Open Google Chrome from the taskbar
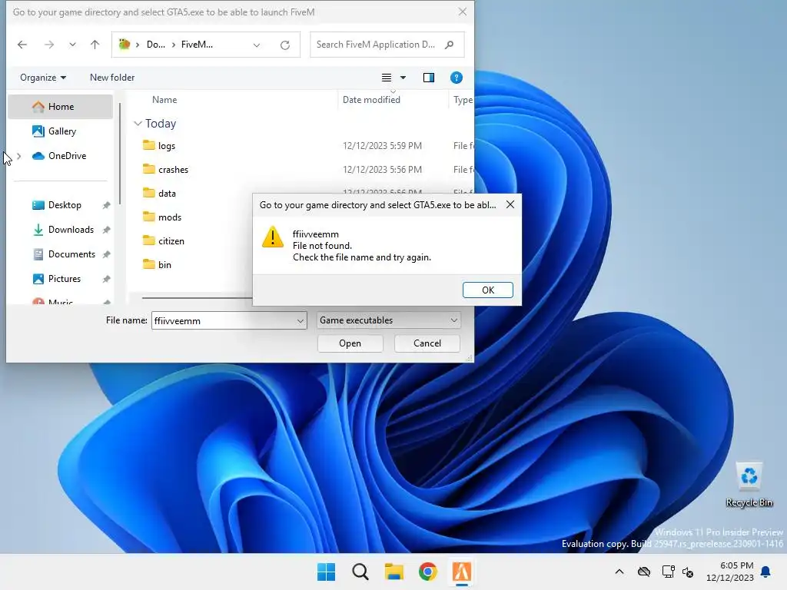 (427, 572)
